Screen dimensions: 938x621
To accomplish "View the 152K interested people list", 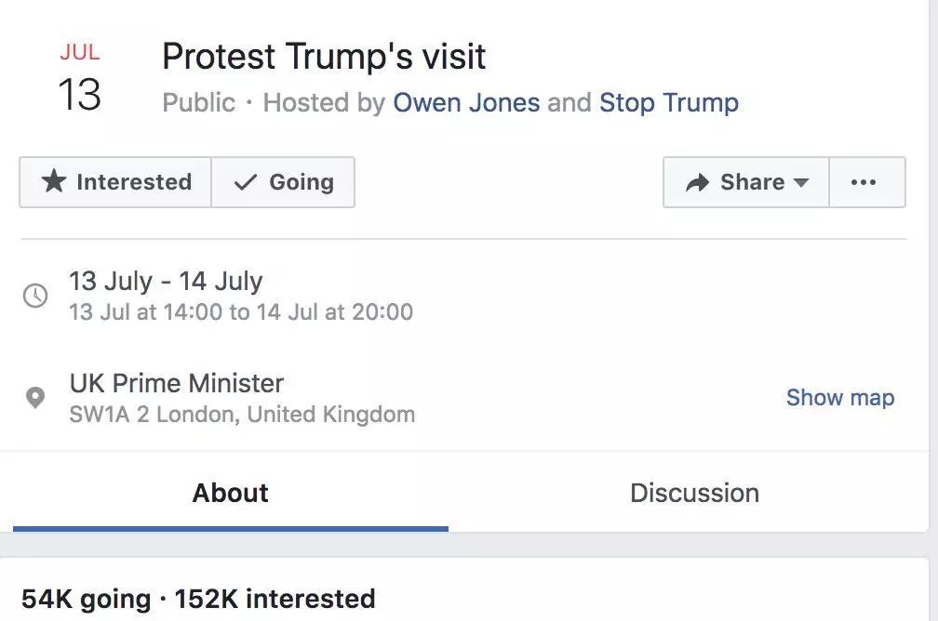I will click(275, 599).
